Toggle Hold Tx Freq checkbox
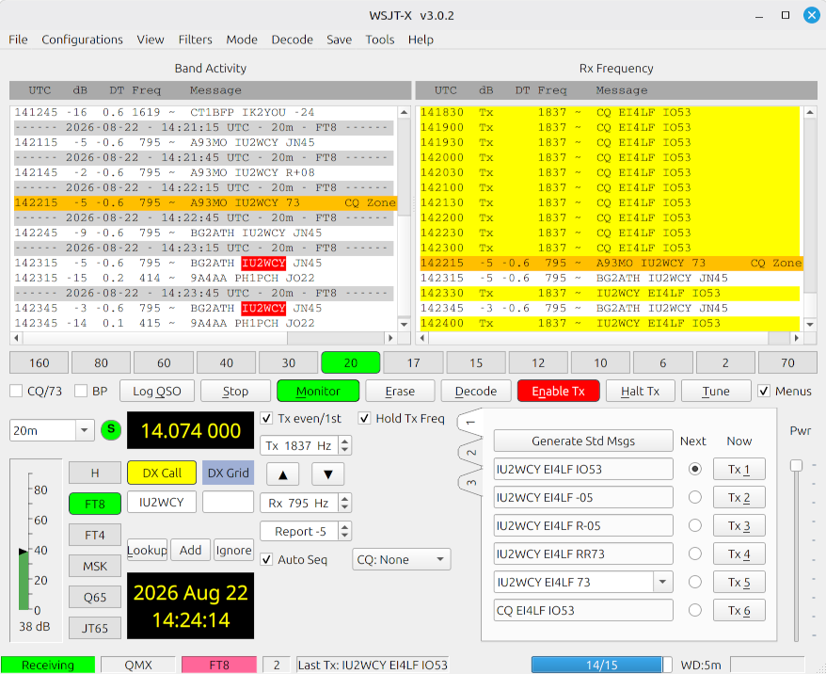The image size is (826, 674). tap(364, 418)
